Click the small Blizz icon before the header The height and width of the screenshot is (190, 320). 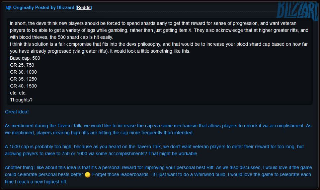[x=8, y=8]
